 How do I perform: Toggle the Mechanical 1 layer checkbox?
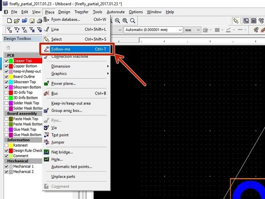pos(6,166)
